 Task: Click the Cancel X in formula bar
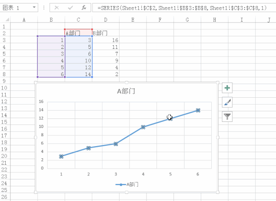coord(57,8)
